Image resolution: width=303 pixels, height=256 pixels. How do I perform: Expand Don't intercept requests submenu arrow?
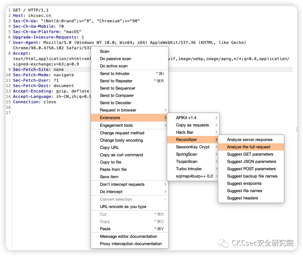tap(165, 185)
